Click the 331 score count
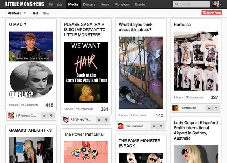Viewport: 227px width, 163px height. click(x=104, y=109)
